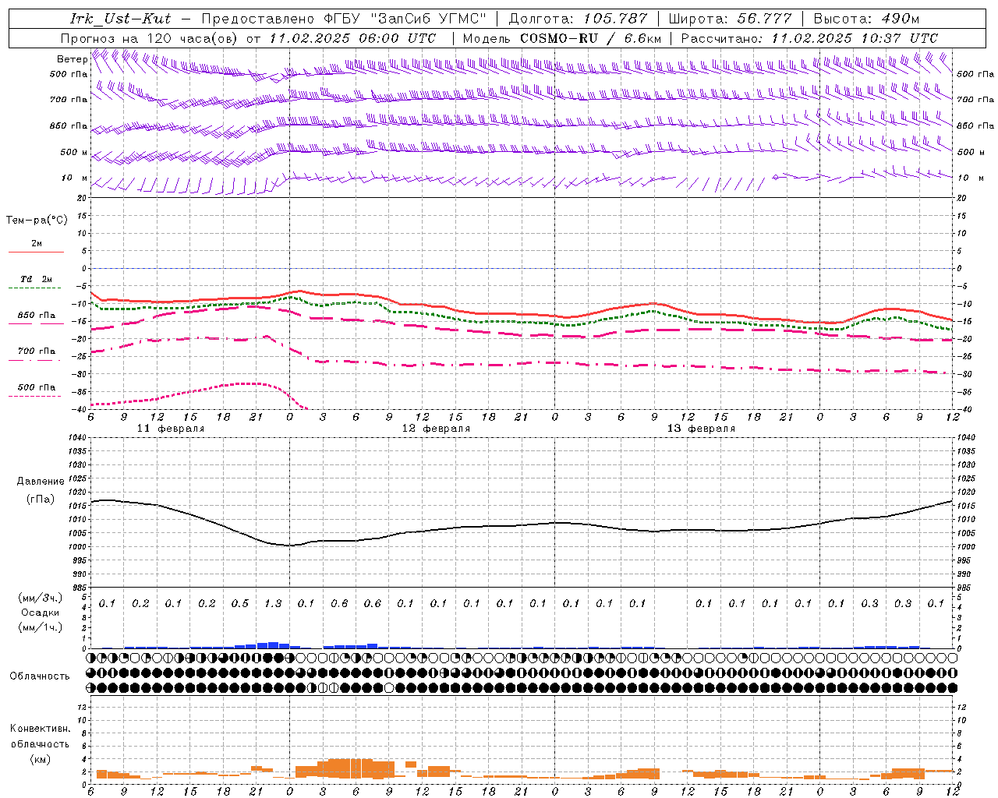The height and width of the screenshot is (798, 998).
Task: Click the Облачность cloud cover label
Action: tap(40, 676)
